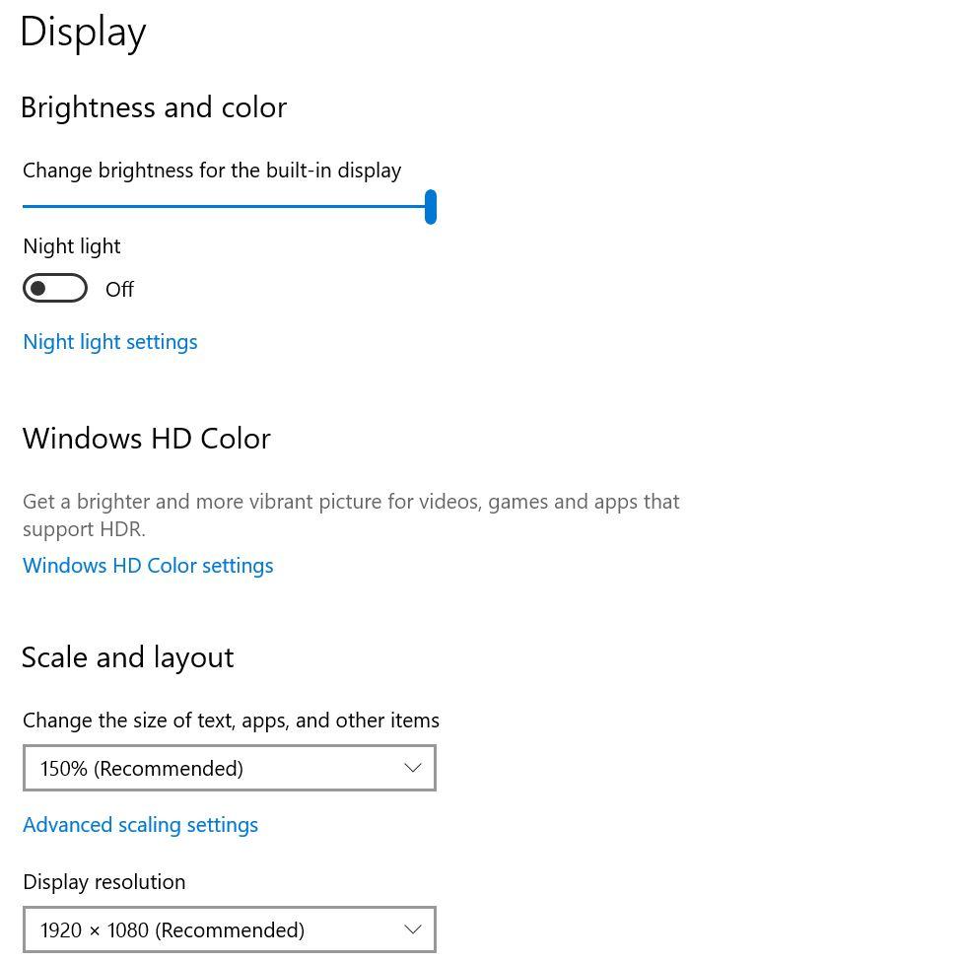Click the Off label beside the toggle
965x962 pixels.
pos(119,290)
